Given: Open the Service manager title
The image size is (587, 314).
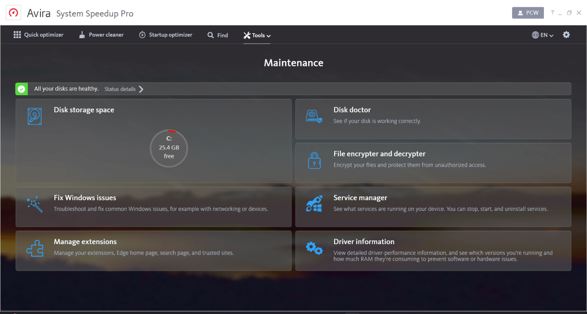Looking at the screenshot, I should pyautogui.click(x=361, y=198).
